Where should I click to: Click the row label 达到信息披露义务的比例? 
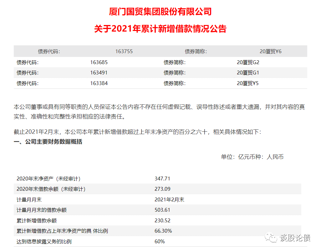tap(44, 242)
